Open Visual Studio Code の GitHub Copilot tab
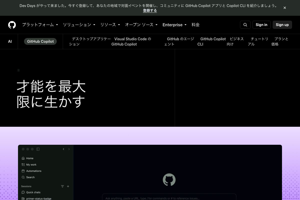Image resolution: width=300 pixels, height=200 pixels. coord(131,41)
